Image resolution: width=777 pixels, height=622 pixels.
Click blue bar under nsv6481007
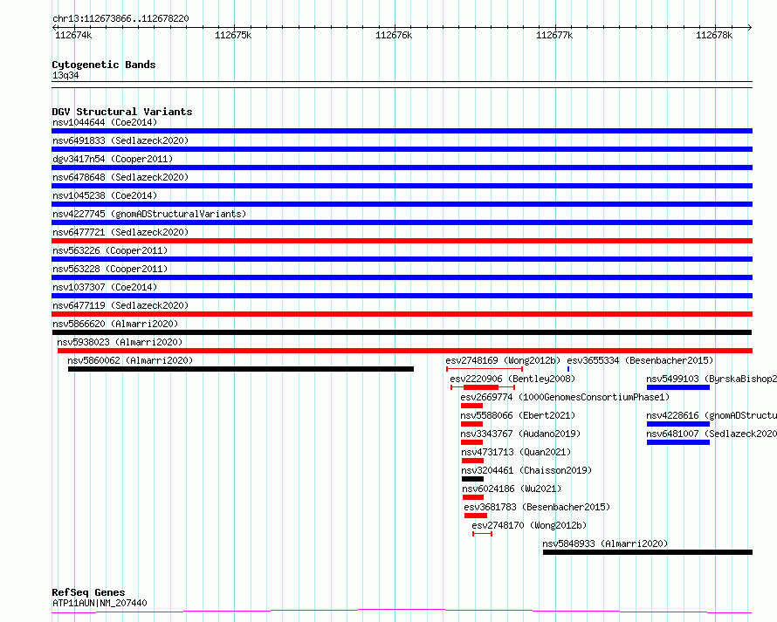pos(678,442)
